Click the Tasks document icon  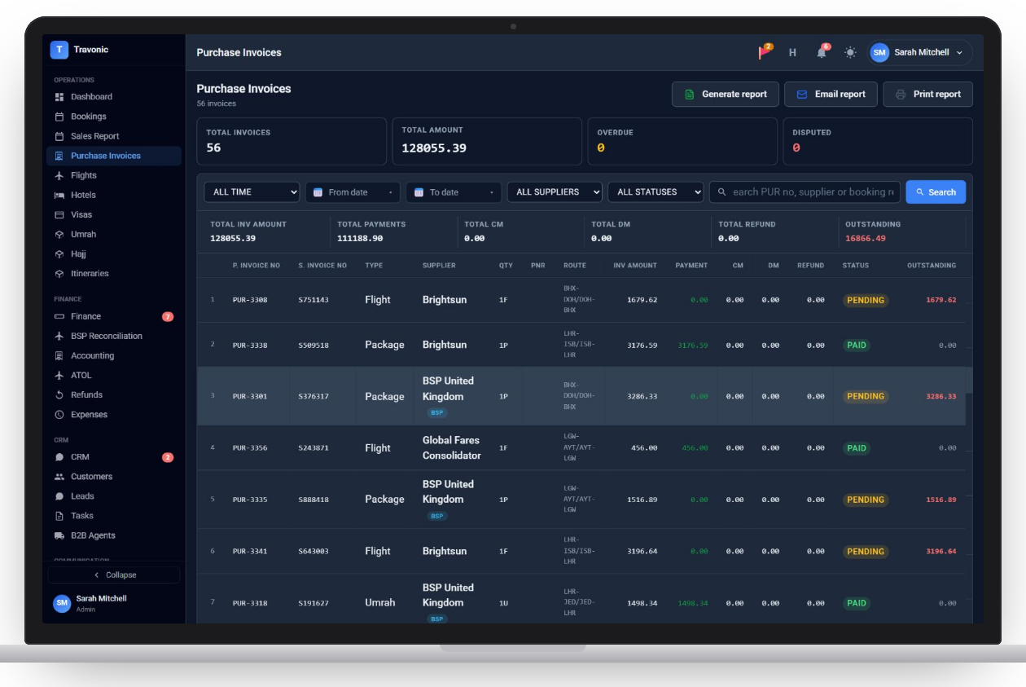(59, 516)
